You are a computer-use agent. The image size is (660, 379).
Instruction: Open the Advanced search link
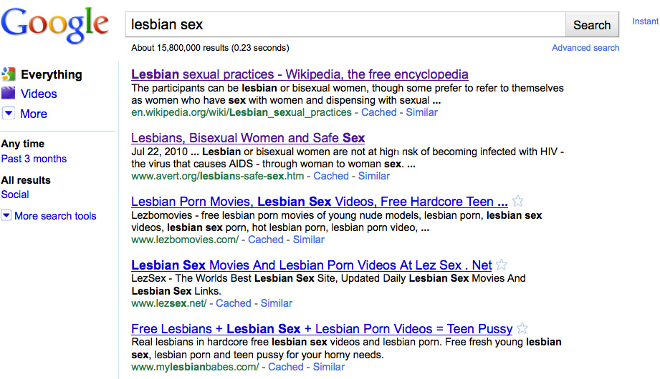click(x=585, y=48)
